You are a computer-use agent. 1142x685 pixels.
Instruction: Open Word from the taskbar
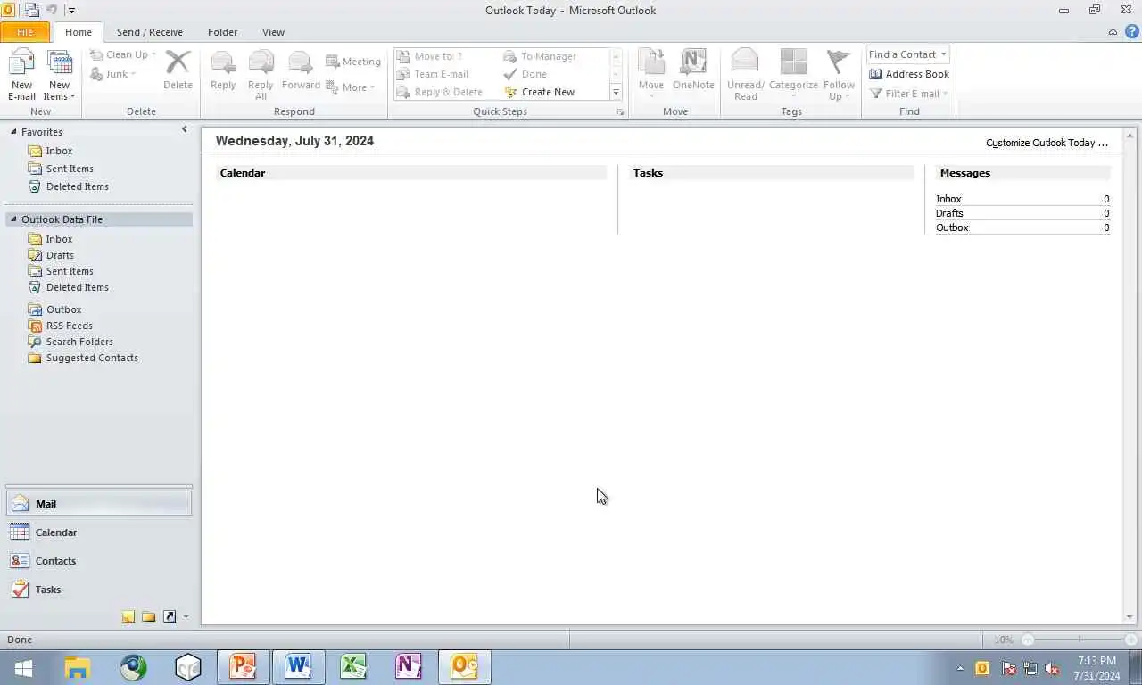point(298,667)
